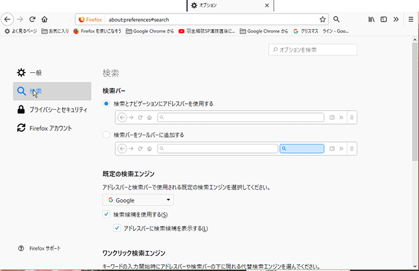419x271 pixels.
Task: Open the home page via house icon
Action: point(44,19)
